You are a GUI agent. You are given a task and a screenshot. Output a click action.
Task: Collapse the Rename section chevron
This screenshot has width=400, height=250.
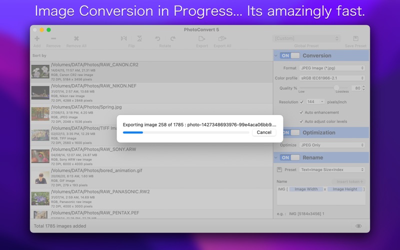coord(276,157)
